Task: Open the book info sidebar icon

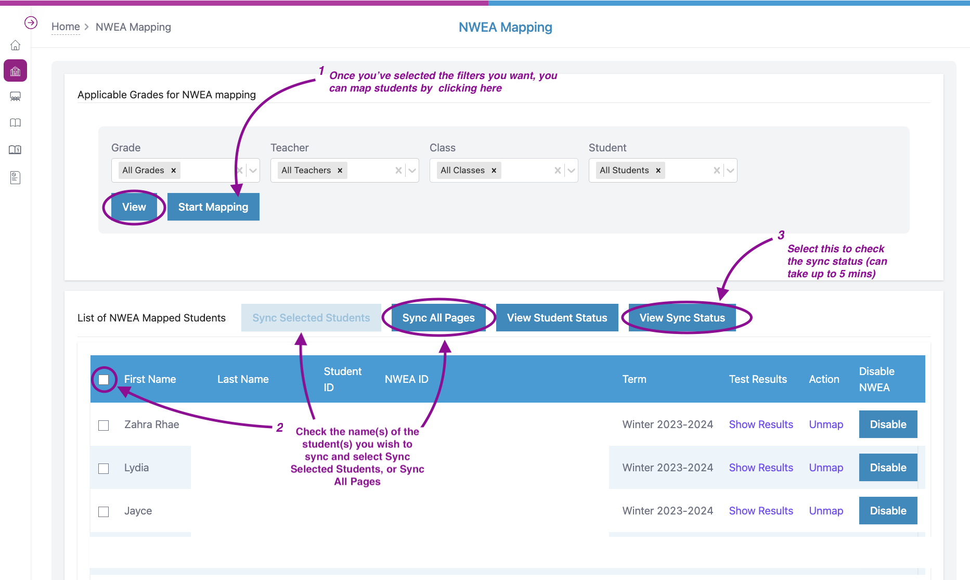Action: 16,150
